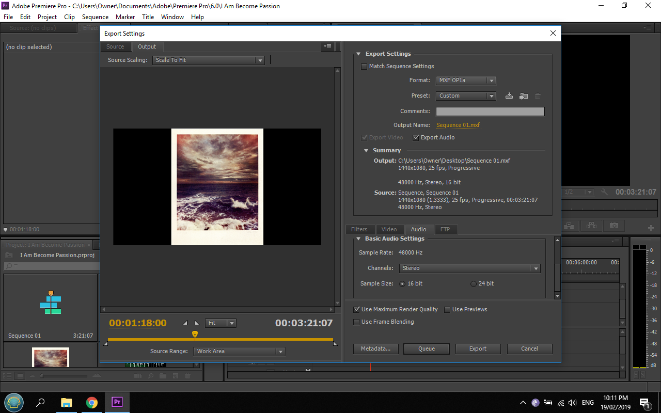Open Windows Start button on taskbar

point(14,403)
